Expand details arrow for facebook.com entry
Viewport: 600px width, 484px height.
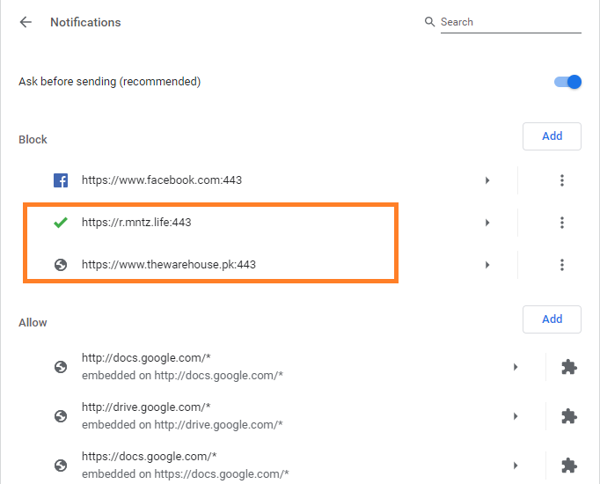[x=487, y=180]
